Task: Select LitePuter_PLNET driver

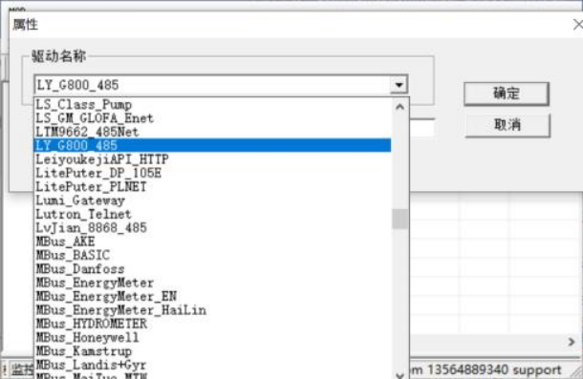Action: pyautogui.click(x=213, y=186)
